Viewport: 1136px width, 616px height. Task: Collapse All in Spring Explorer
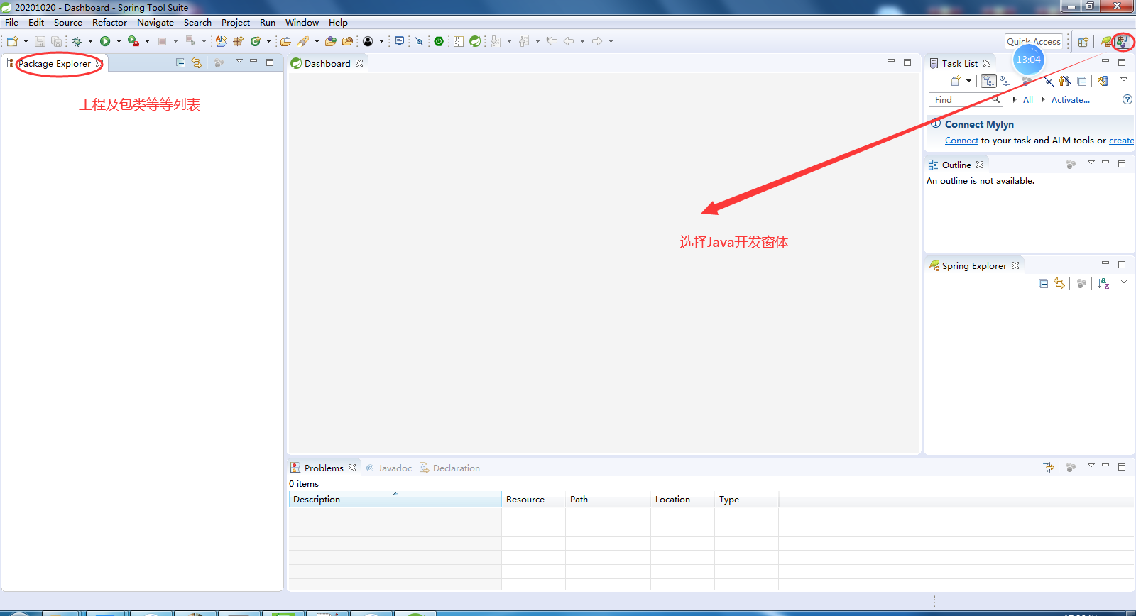coord(1043,283)
